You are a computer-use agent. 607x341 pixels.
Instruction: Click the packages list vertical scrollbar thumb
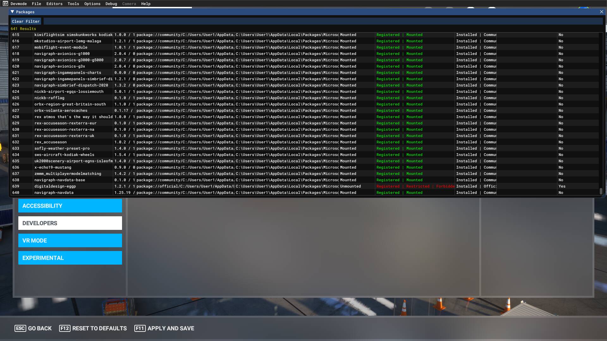tap(601, 191)
